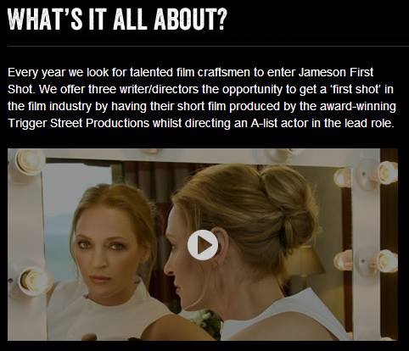Click the video thumbnail of the woman at the mirror

click(x=203, y=244)
